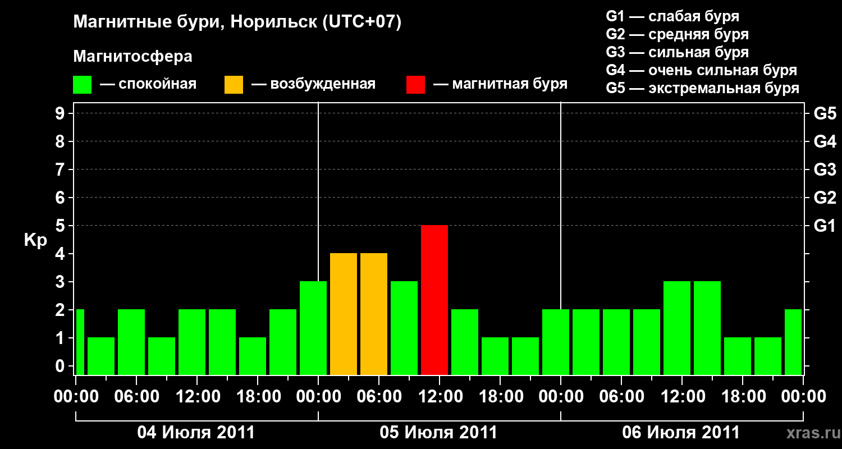
Task: Click the 'G2 — средняя буря' description line
Action: click(x=678, y=34)
